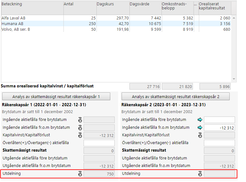
Task: Click Räkenskapsår 2 Kapitalvinst/Kapitalförlust field
Action: [219, 135]
